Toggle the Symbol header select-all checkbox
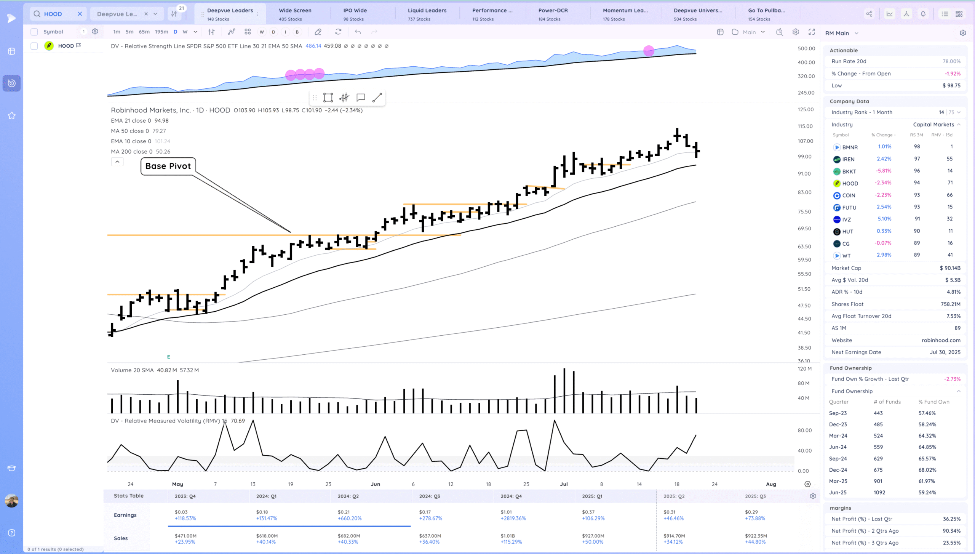 [34, 32]
